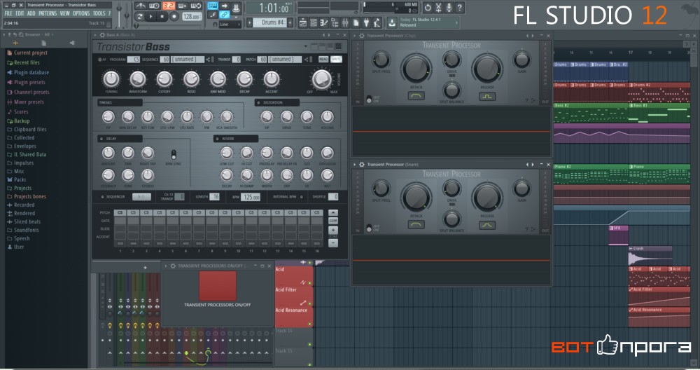The width and height of the screenshot is (700, 370).
Task: Click the sequencer play/pause button
Action: click(141, 197)
